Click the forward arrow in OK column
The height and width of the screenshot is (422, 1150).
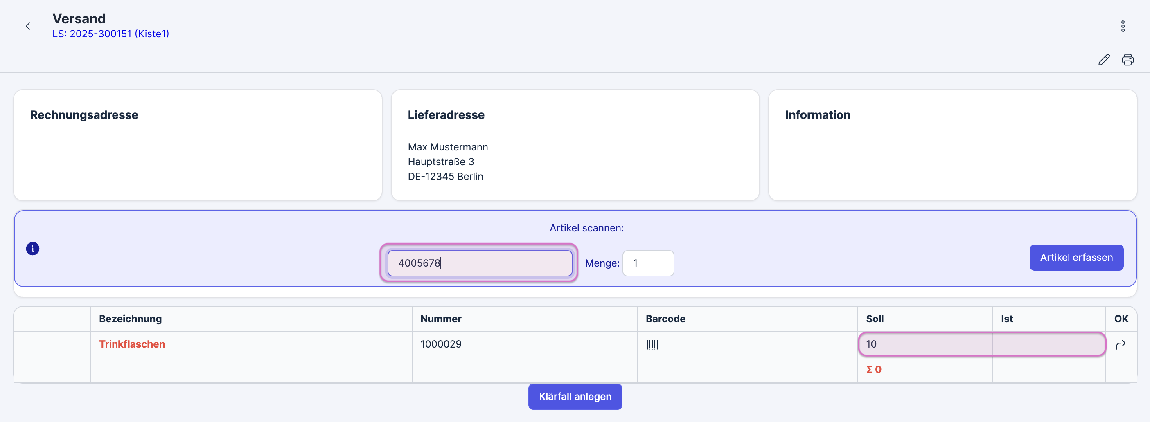(x=1121, y=344)
